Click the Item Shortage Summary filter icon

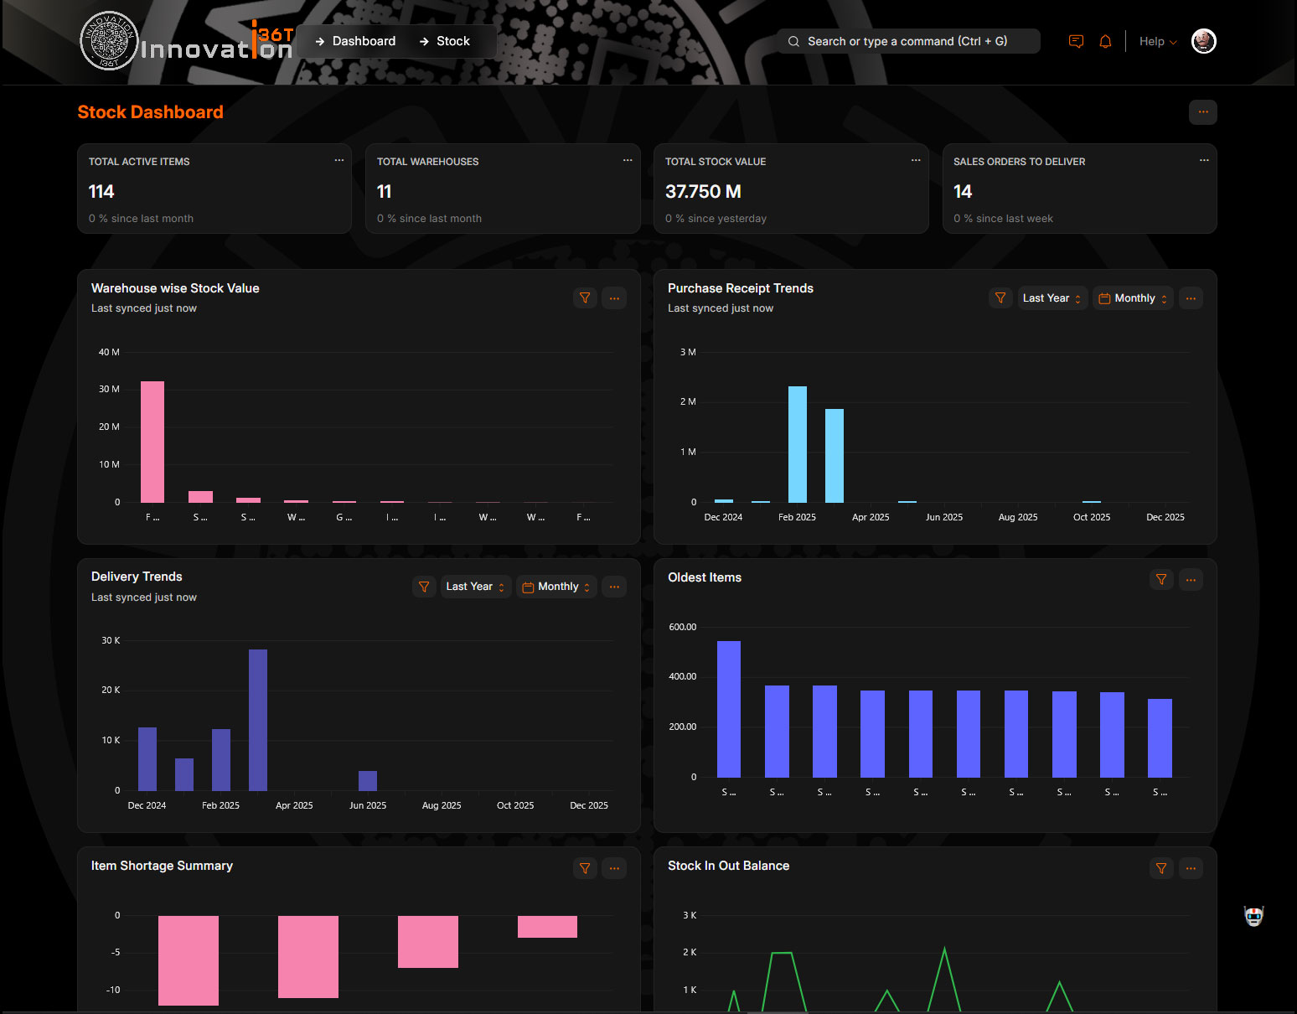pyautogui.click(x=585, y=868)
